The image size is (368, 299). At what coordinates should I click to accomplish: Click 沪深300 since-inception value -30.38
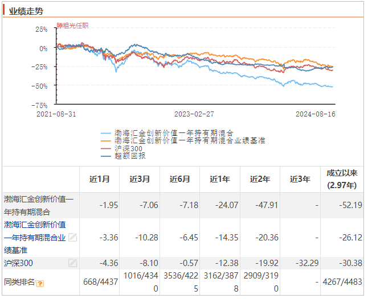point(351,263)
